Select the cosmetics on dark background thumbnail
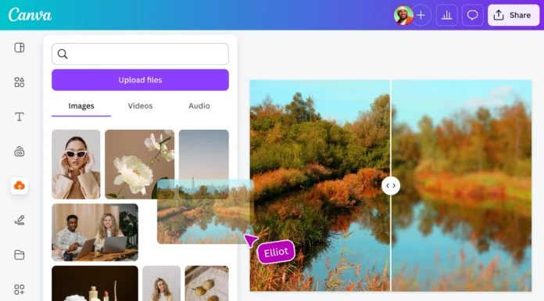 coord(95,283)
